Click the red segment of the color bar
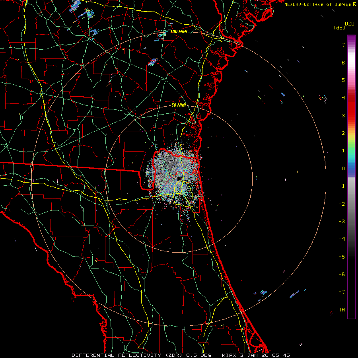The height and width of the screenshot is (358, 358). pyautogui.click(x=351, y=107)
